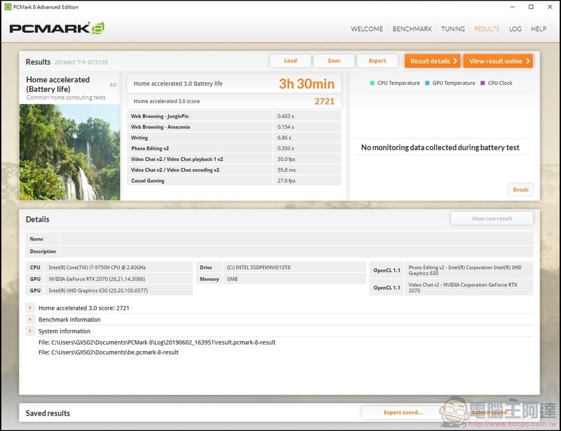Click the GPU Temperature blue legend square
561x431 pixels.
427,83
